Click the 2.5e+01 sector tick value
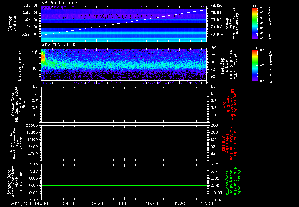299x207 pixels. [x=30, y=13]
